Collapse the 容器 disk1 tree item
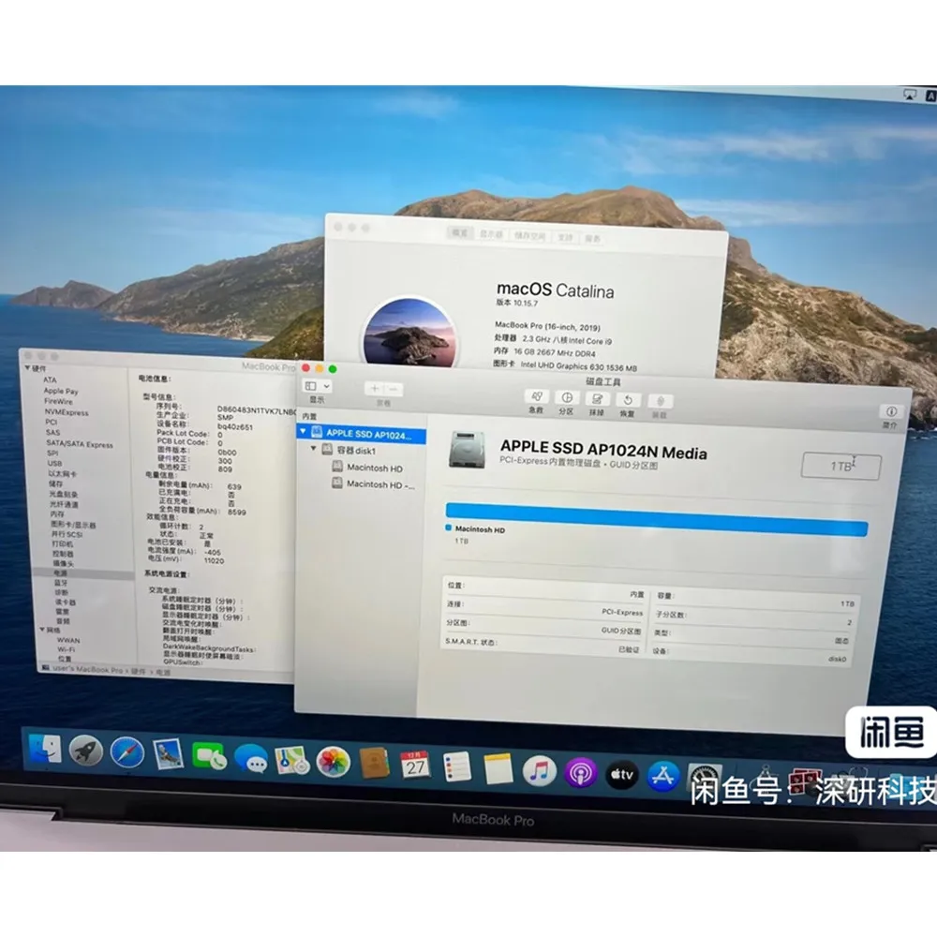937x937 pixels. (316, 450)
